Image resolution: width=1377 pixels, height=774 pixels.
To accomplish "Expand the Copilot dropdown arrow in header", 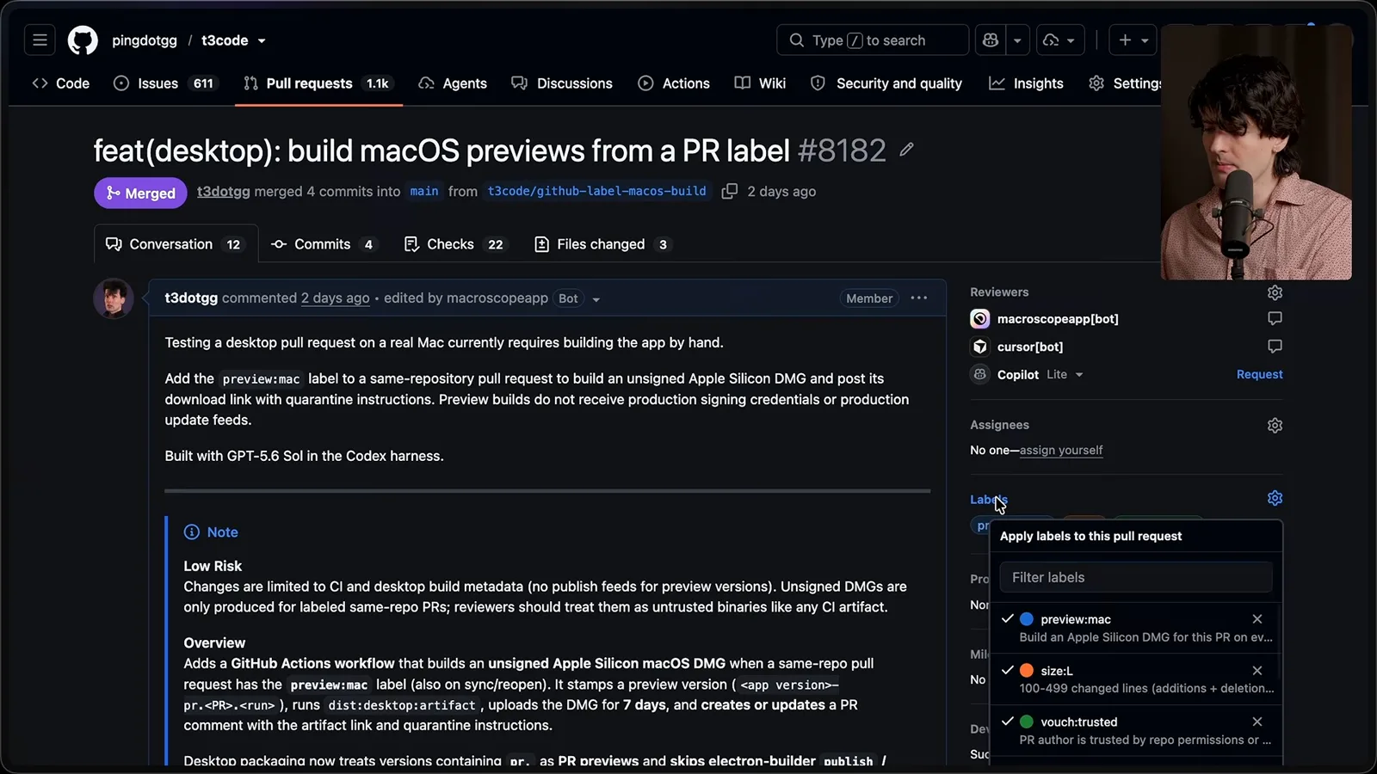I will (x=1017, y=40).
